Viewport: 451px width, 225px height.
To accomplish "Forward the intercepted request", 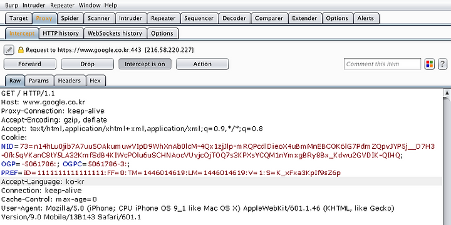I will (30, 64).
